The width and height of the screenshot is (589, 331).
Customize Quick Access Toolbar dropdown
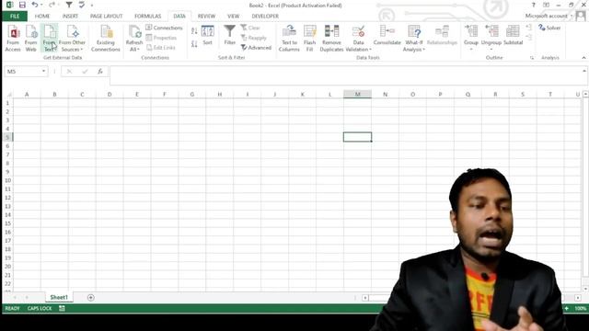pyautogui.click(x=92, y=6)
